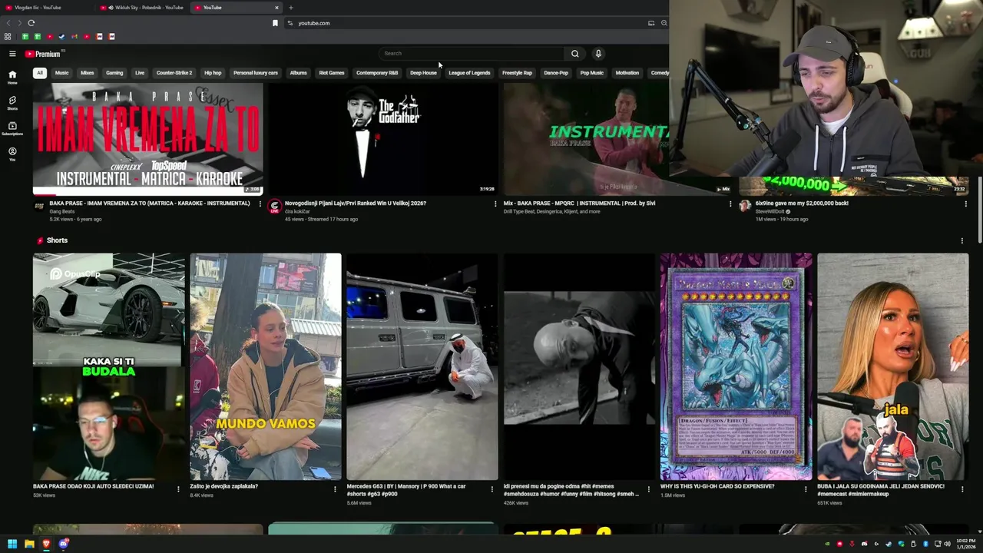Viewport: 983px width, 553px height.
Task: Click the YouTube Premium logo
Action: point(42,54)
